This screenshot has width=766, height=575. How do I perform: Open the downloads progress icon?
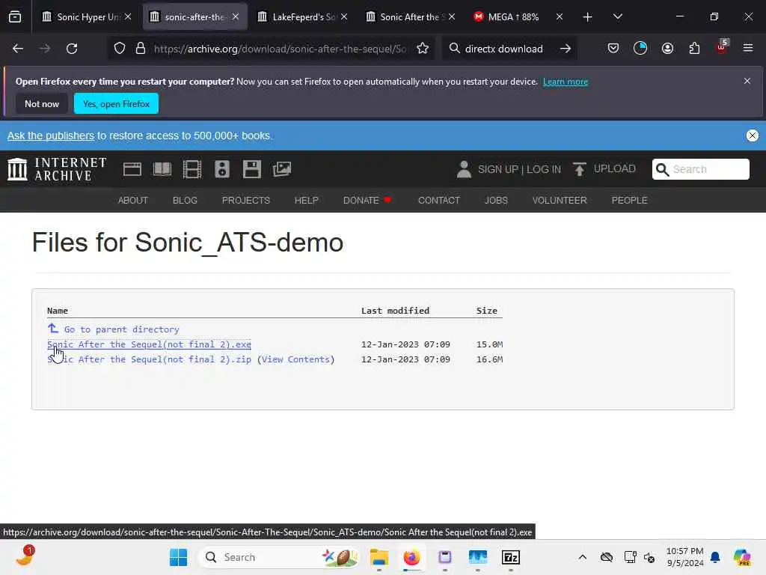[x=640, y=49]
